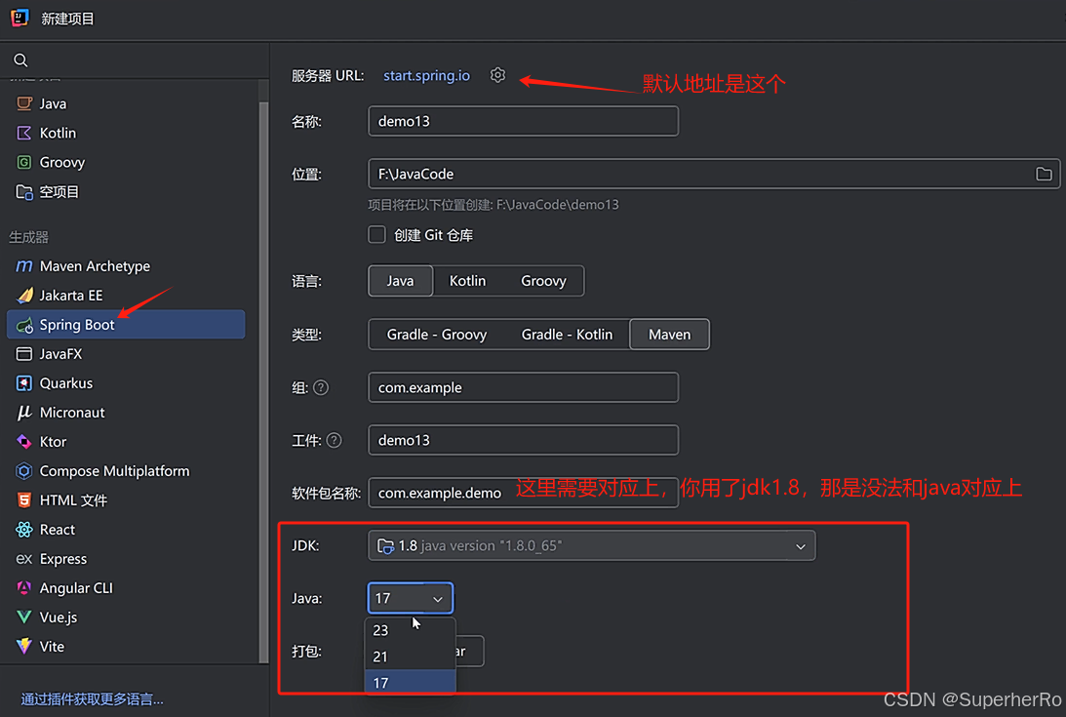Select Kotlin in the project type list
Screen dimensions: 1066x717
coord(126,133)
